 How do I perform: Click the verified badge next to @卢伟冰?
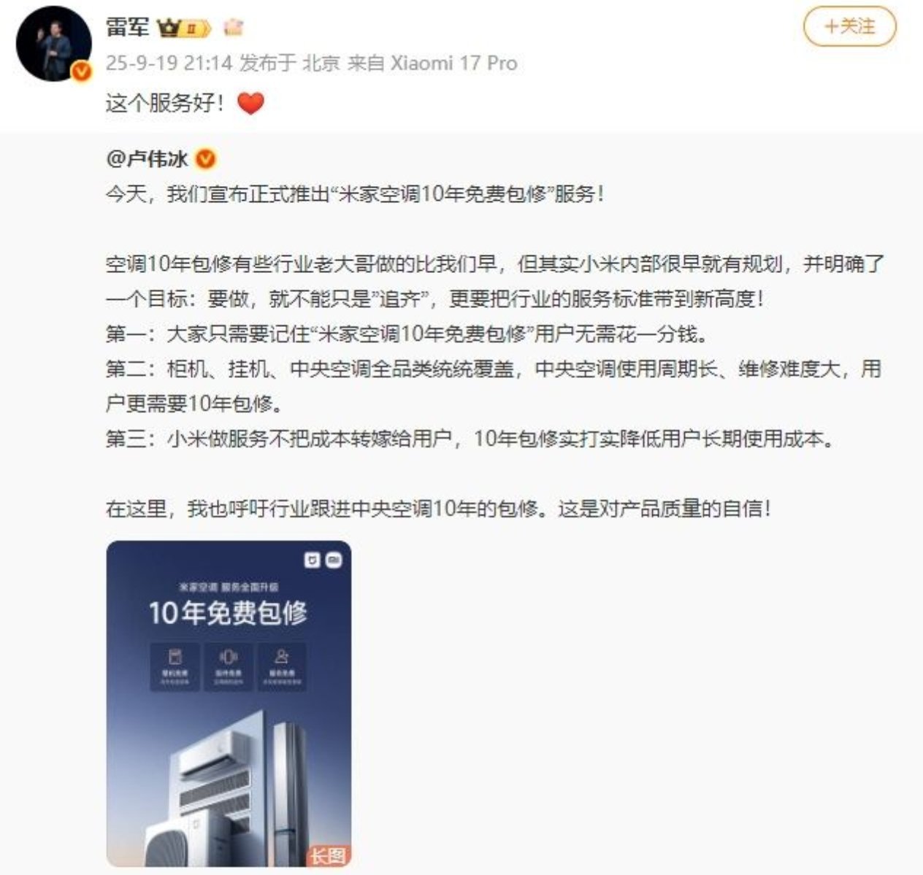point(206,158)
